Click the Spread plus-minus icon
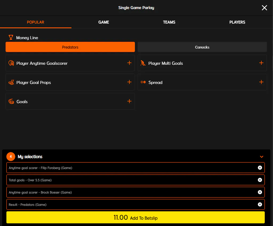The height and width of the screenshot is (226, 273). click(143, 82)
